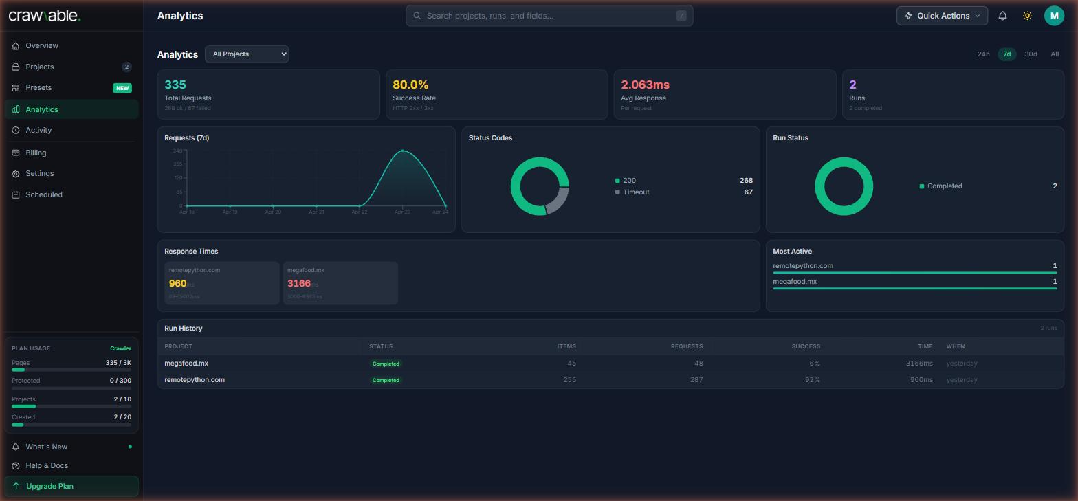Go to Projects in the sidebar
This screenshot has height=501, width=1078.
tap(40, 67)
